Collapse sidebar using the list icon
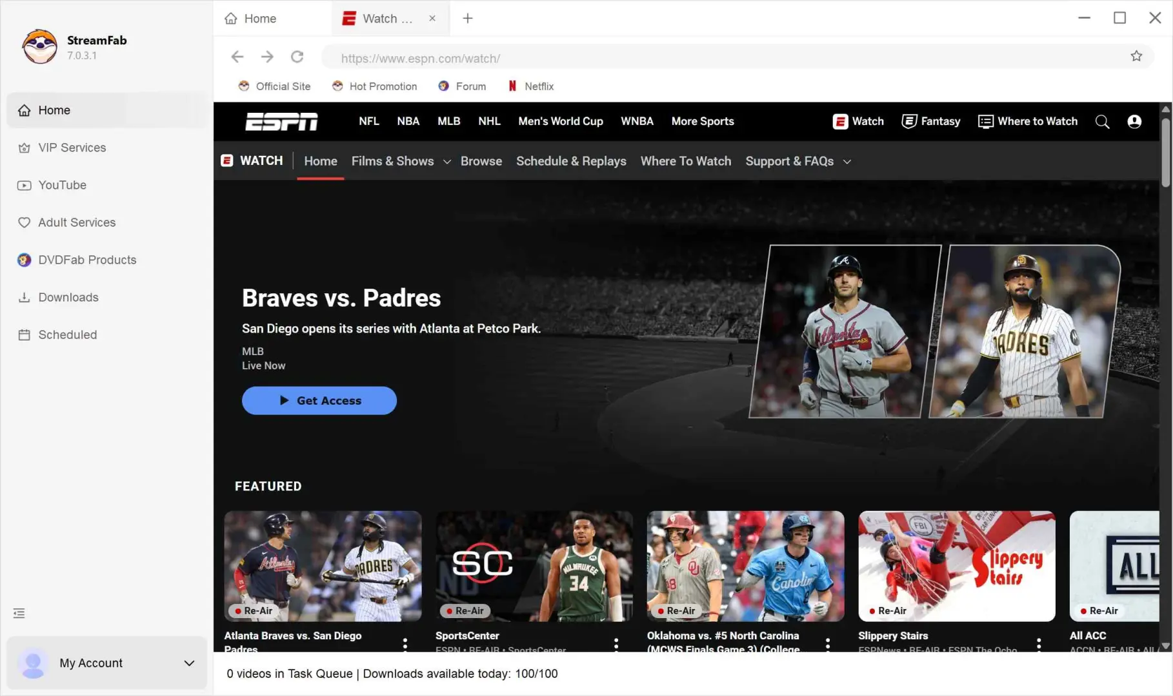Screen dimensions: 1173x696 click(x=19, y=613)
